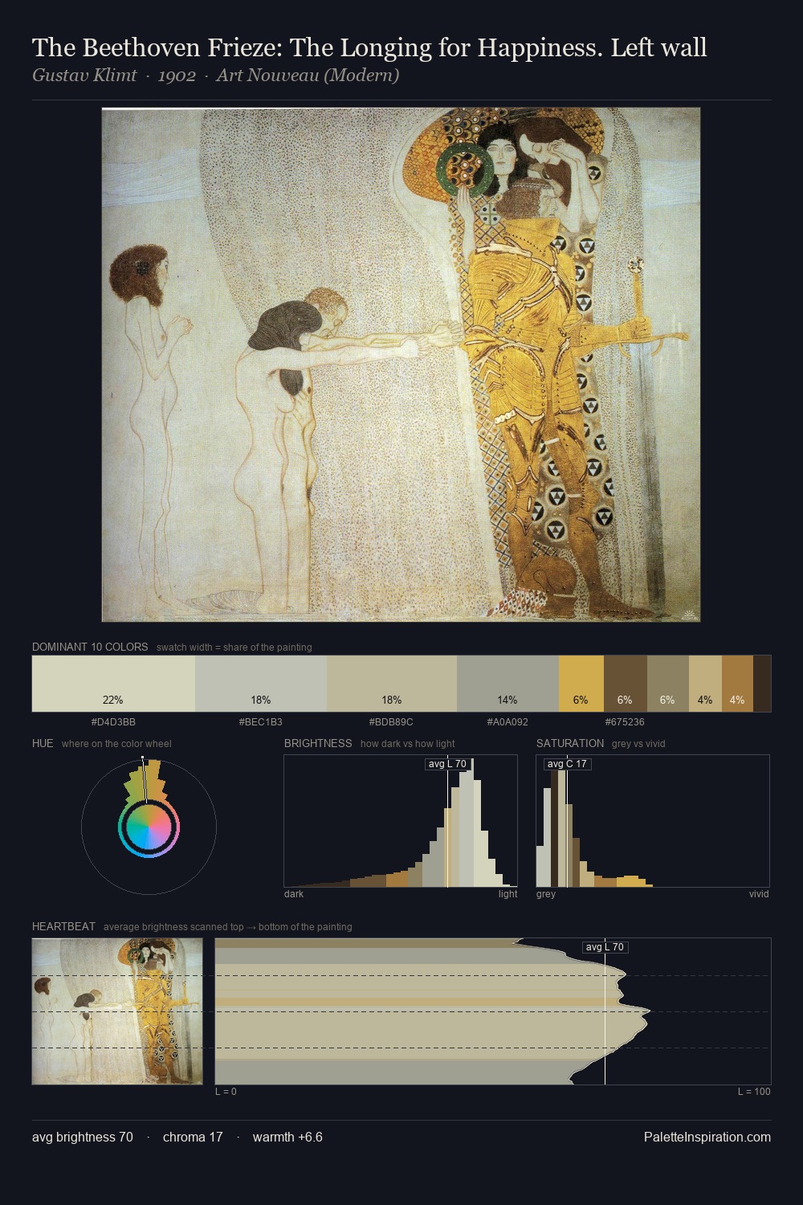Screen dimensions: 803x1205
Task: Open the small painting thumbnail beside Heartbeat chart
Action: (117, 1011)
